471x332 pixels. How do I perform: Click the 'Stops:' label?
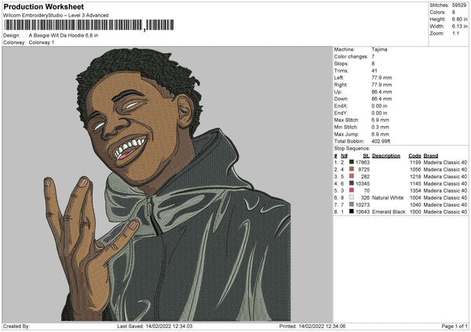341,63
